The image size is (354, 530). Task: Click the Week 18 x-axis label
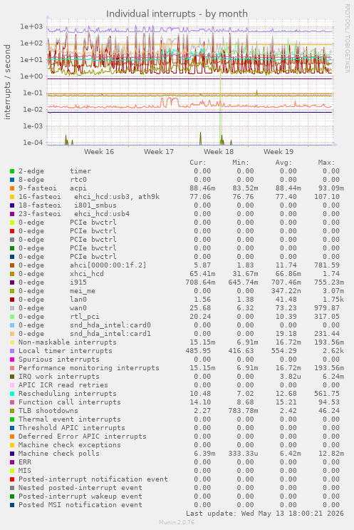click(219, 151)
